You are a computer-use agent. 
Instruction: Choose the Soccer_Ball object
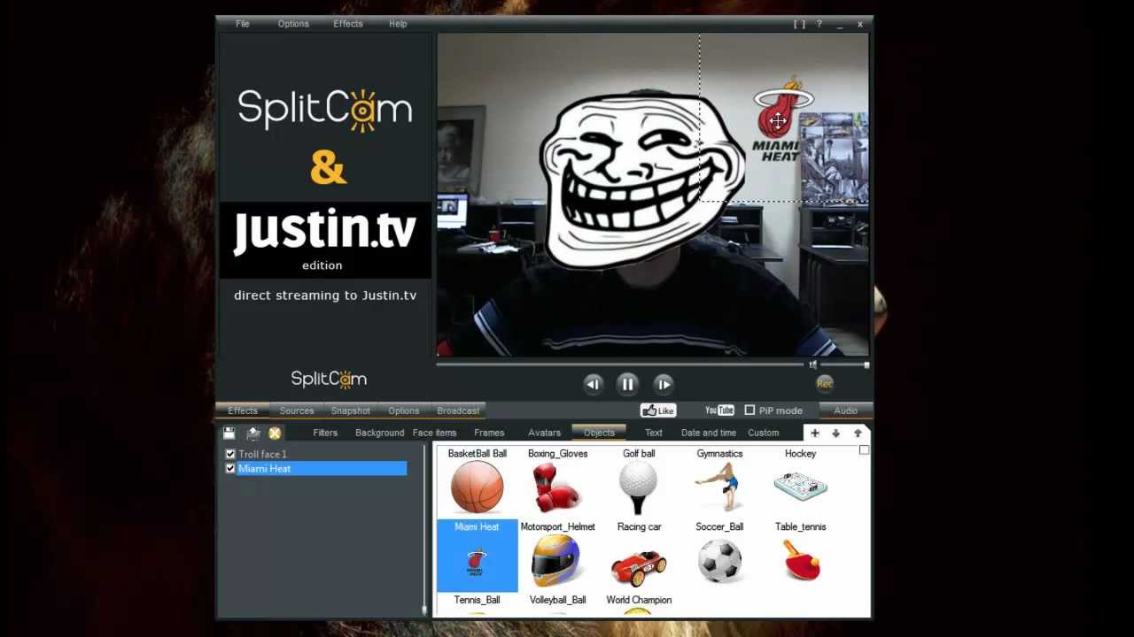point(719,555)
